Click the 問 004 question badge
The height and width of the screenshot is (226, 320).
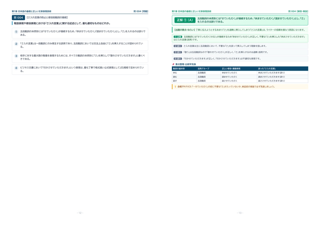18,17
